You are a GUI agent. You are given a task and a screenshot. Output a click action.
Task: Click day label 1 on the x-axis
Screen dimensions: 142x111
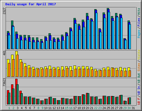(x=9, y=108)
